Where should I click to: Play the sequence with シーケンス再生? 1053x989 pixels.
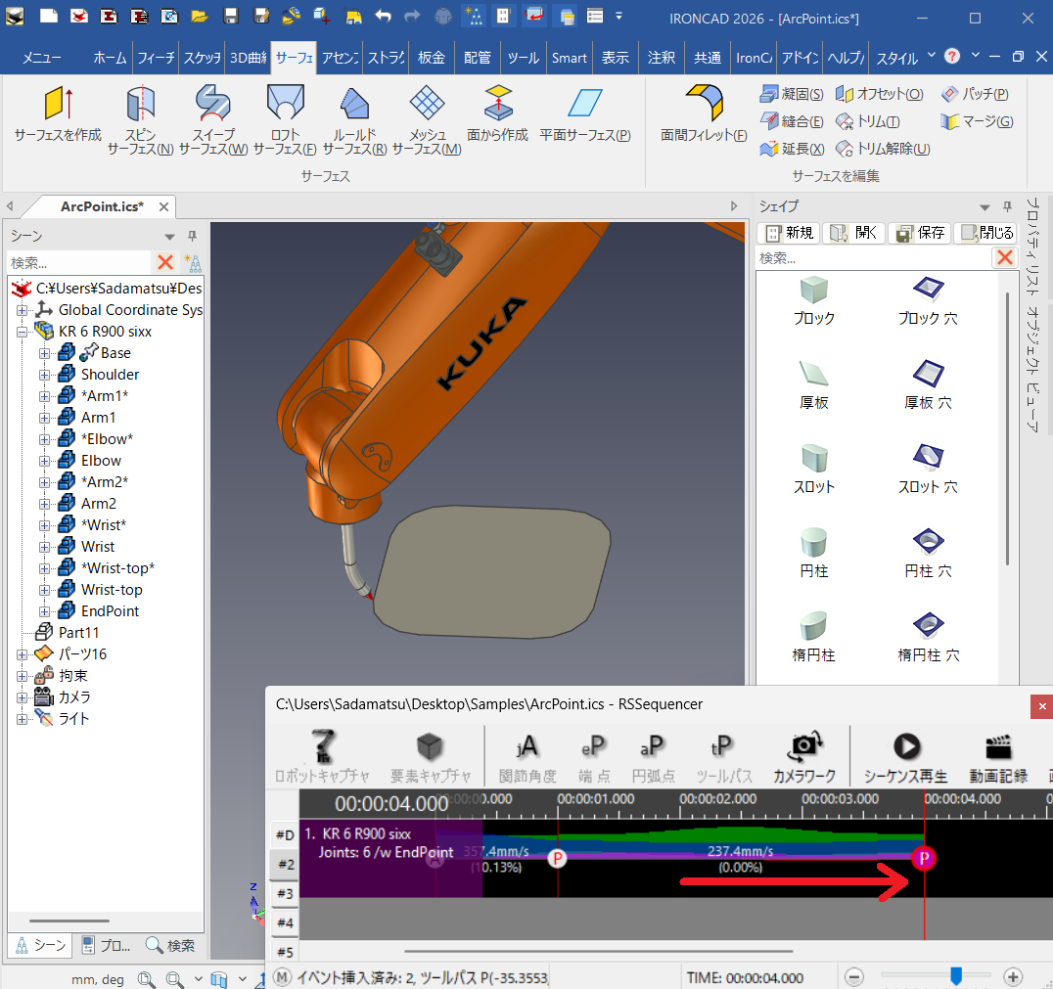point(906,756)
